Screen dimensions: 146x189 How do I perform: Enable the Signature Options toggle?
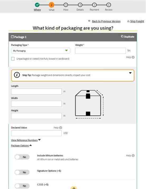click(22, 172)
